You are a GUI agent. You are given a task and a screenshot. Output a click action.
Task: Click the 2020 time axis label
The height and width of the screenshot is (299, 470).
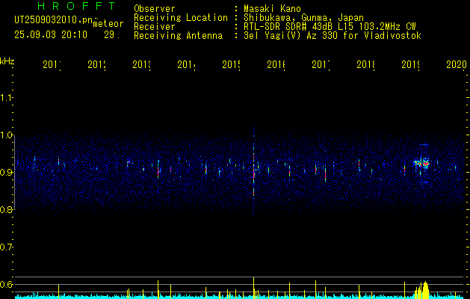point(457,64)
